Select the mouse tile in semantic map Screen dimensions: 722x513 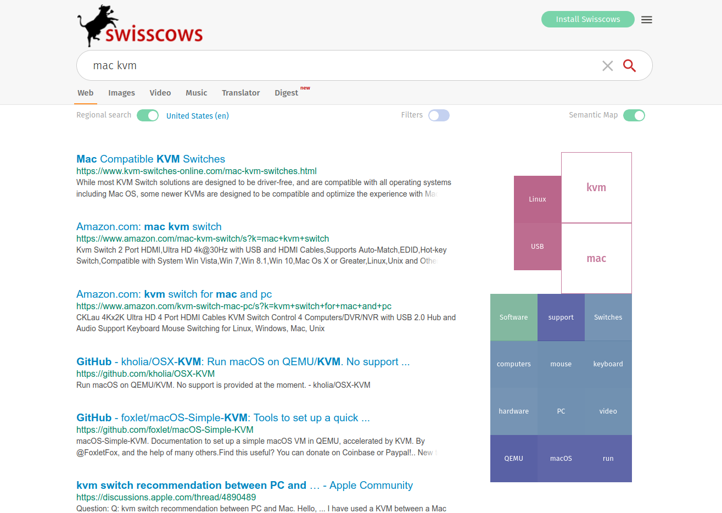pos(561,364)
